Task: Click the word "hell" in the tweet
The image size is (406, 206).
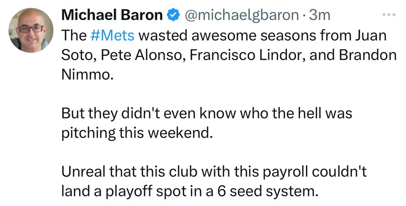Action: pyautogui.click(x=311, y=114)
